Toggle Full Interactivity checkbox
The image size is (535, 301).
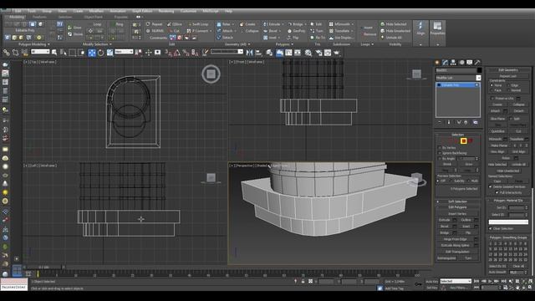coord(497,192)
